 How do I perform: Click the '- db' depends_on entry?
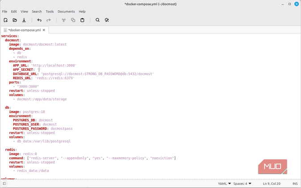[x=17, y=53]
